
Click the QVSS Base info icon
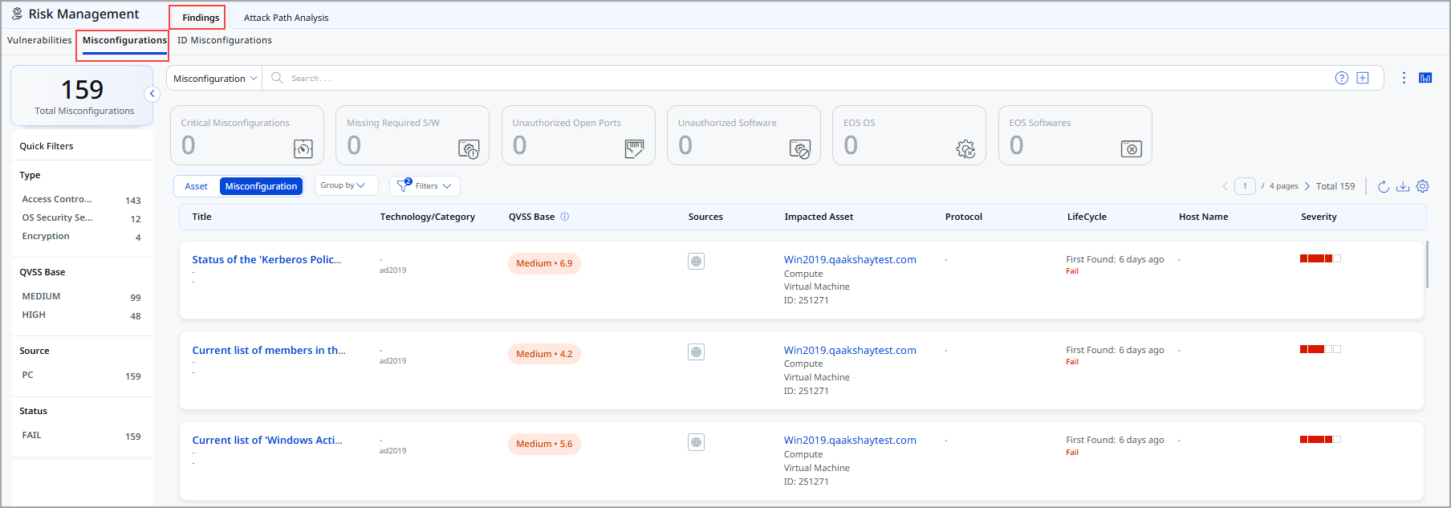565,217
